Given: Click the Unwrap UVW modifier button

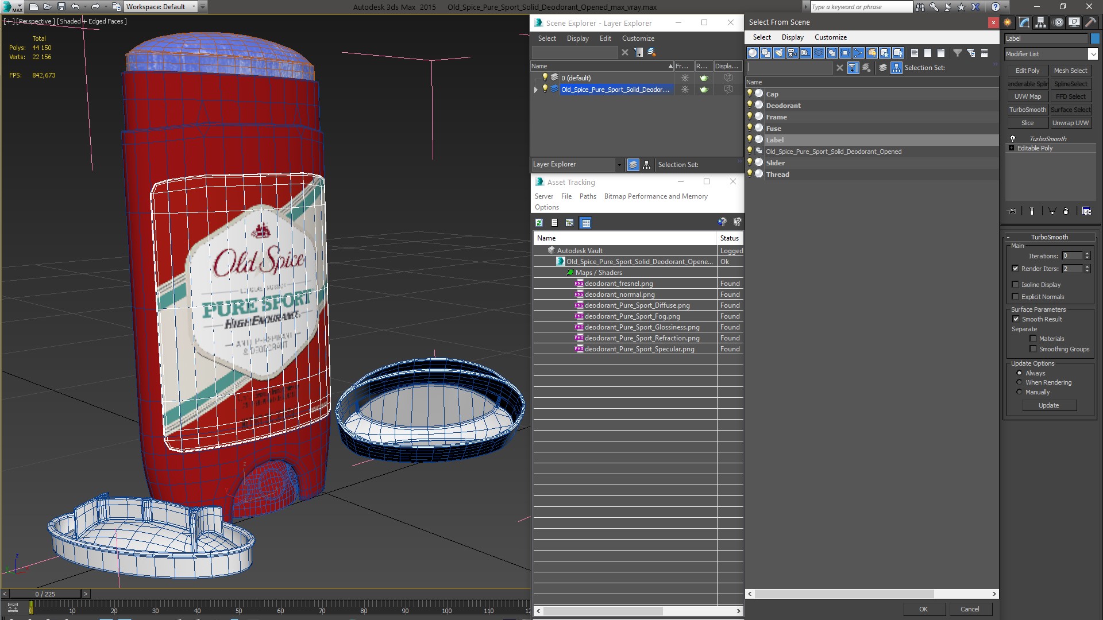Looking at the screenshot, I should (1071, 123).
